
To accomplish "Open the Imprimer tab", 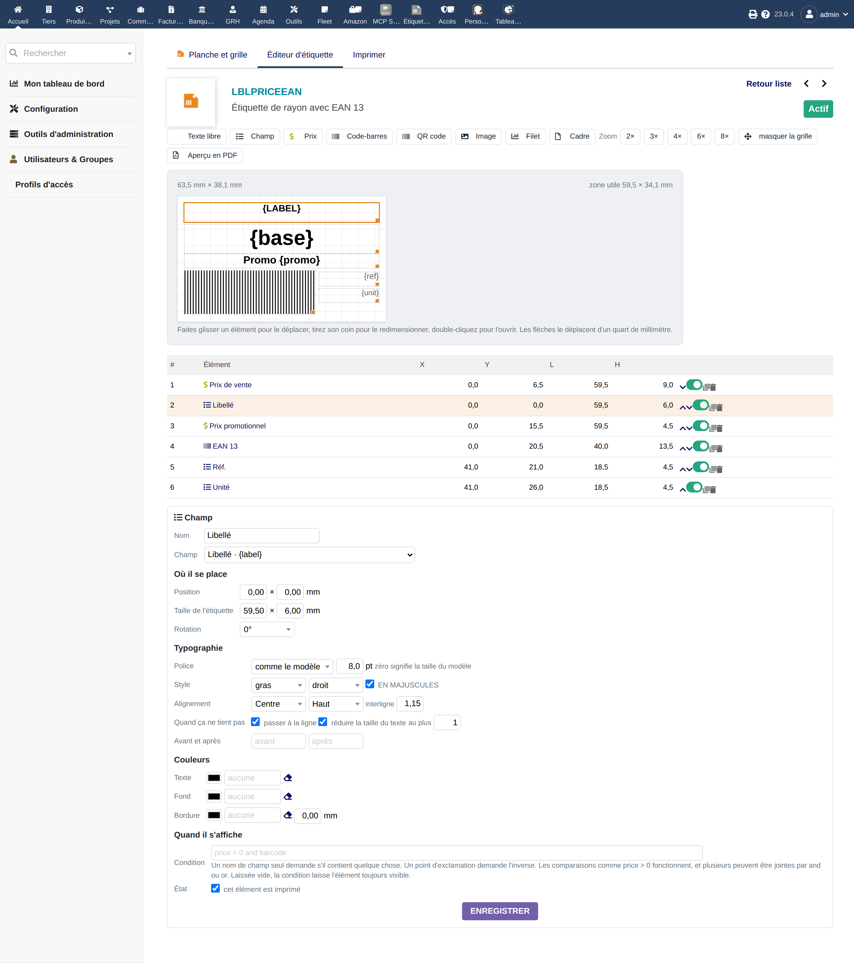I will [x=369, y=55].
